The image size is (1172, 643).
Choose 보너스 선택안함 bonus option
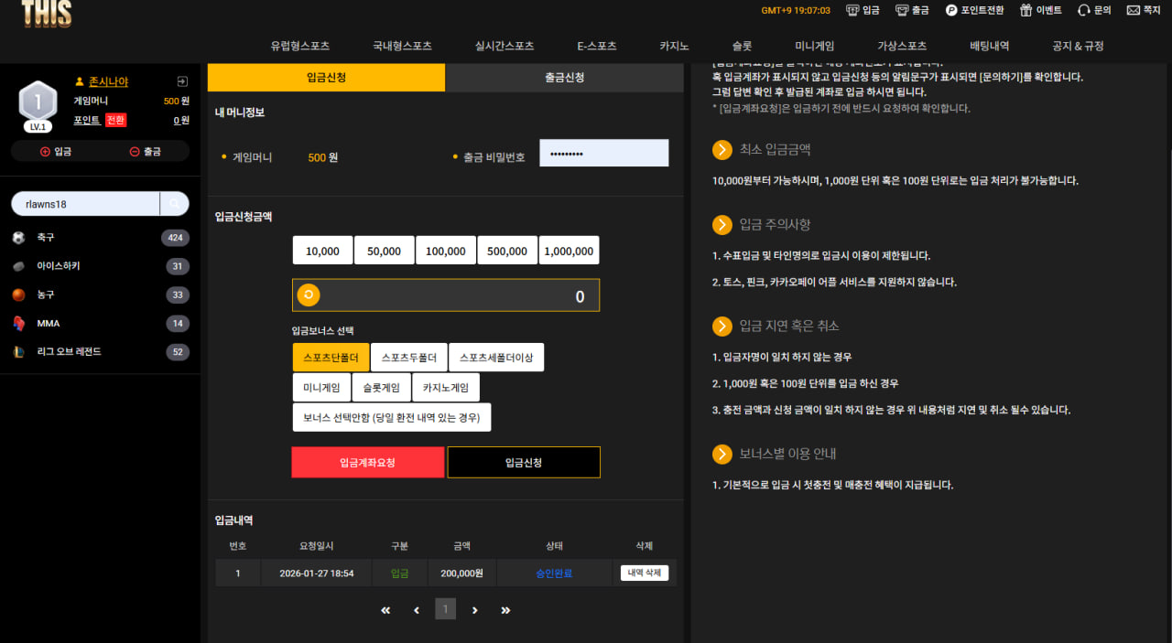[392, 417]
